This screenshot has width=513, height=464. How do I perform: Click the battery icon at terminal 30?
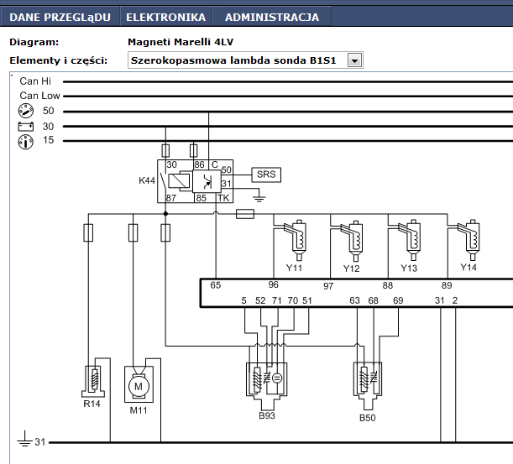25,127
